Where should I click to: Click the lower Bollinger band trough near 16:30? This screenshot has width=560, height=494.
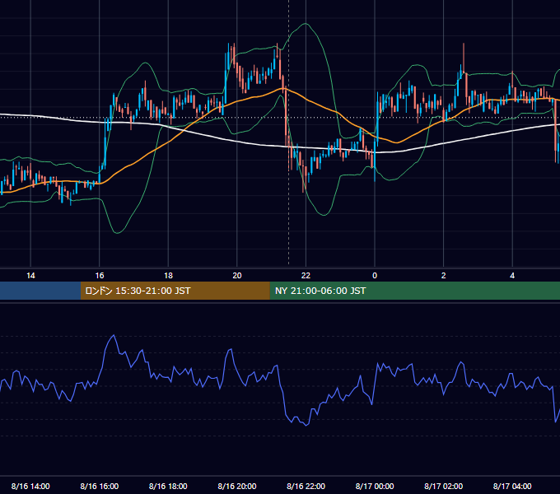click(117, 233)
